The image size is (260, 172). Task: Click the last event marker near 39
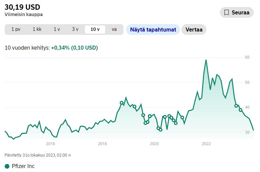241,110
